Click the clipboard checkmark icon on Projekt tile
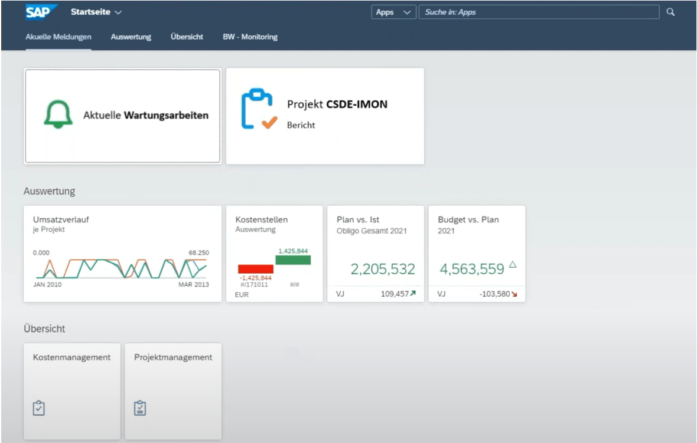Screen dimensions: 697x443 tap(259, 109)
